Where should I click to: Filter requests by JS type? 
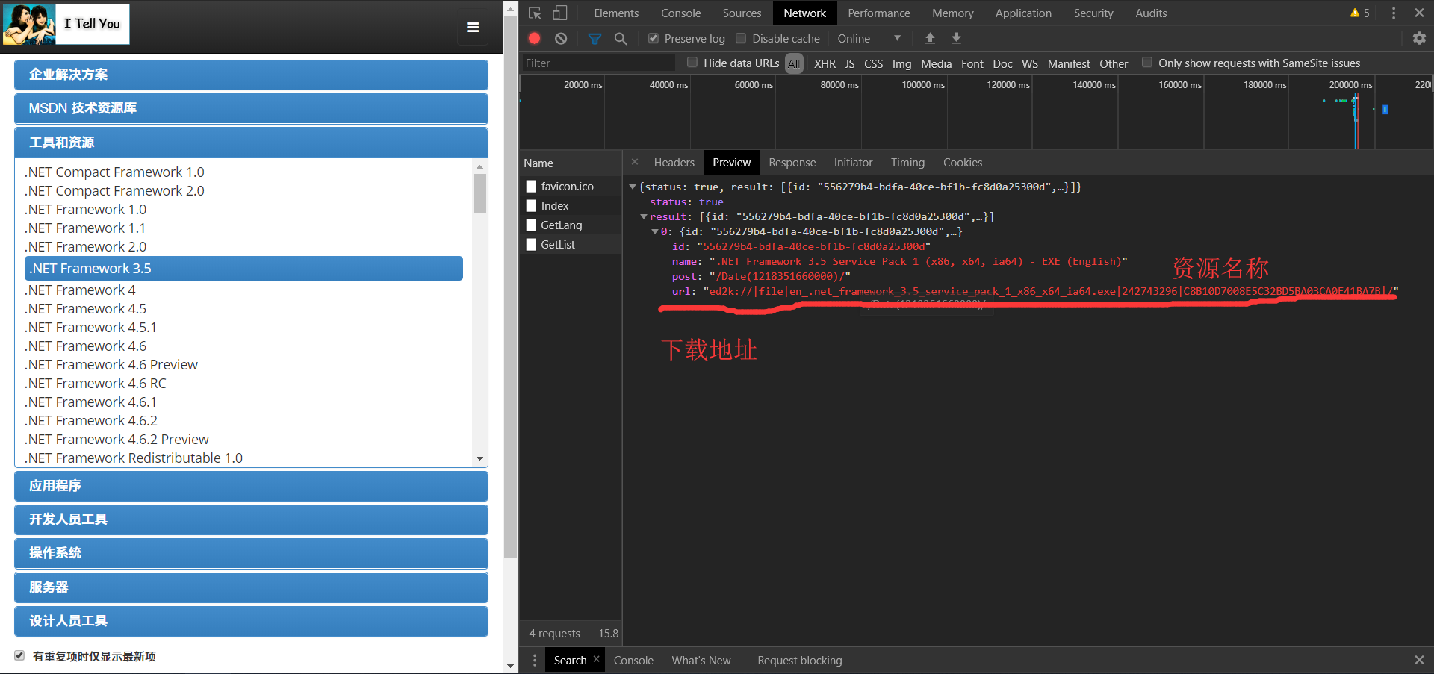pyautogui.click(x=849, y=63)
